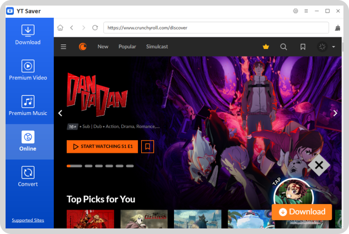The image size is (349, 234).
Task: Open the watchlist bookmark in header
Action: tap(303, 47)
